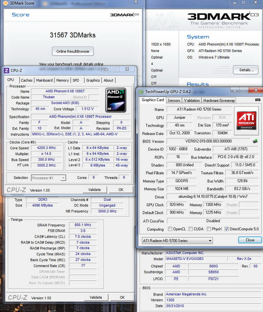Click the NB Frequency value 3000.2 MHz
Viewport: 263px width, 312px height.
pyautogui.click(x=107, y=211)
